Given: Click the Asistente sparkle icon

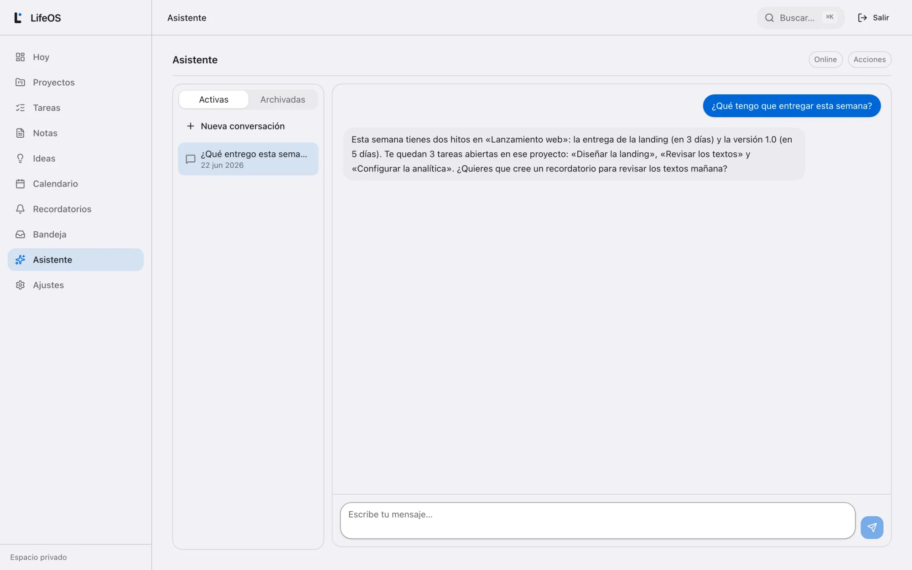Looking at the screenshot, I should (20, 259).
